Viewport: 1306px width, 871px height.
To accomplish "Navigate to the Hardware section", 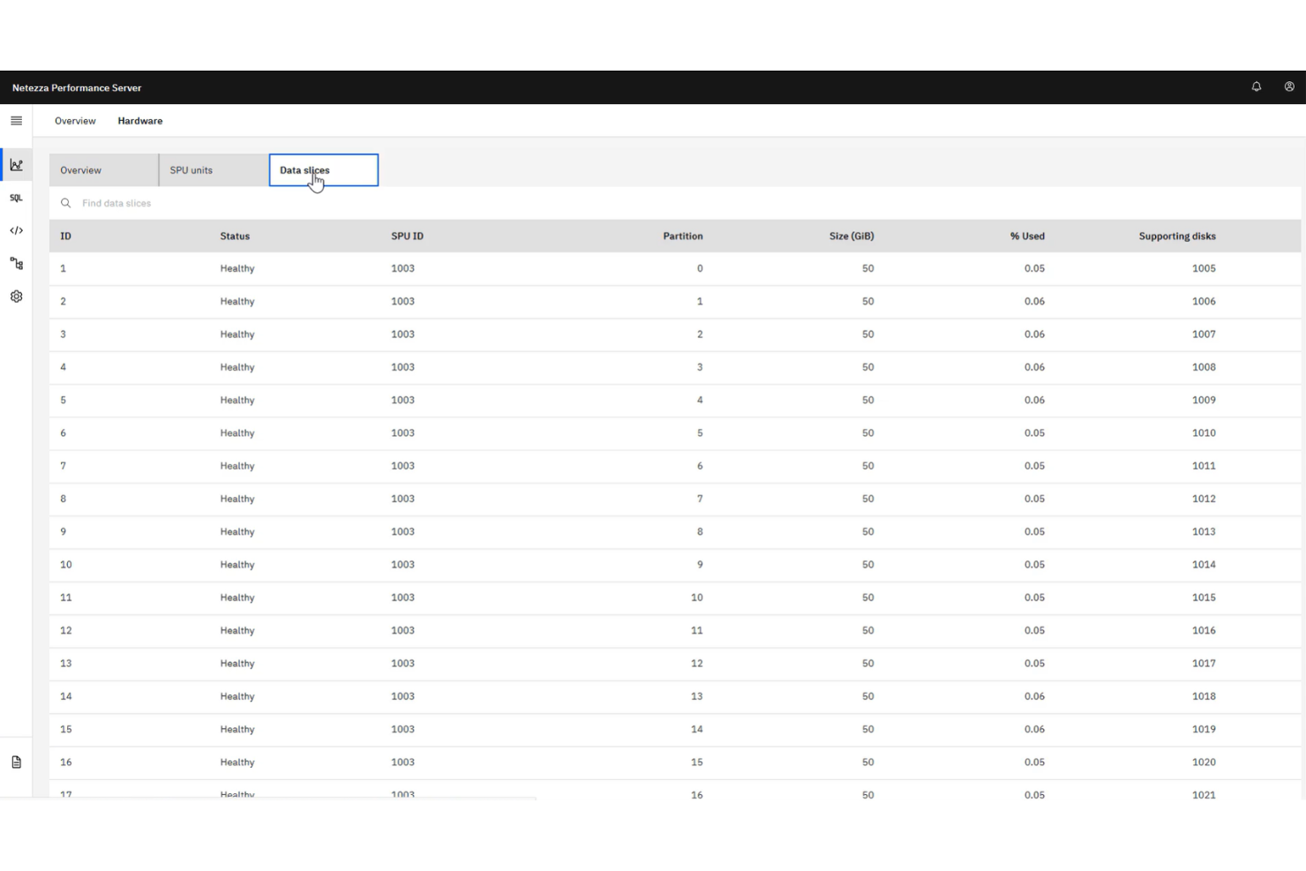I will [x=139, y=121].
